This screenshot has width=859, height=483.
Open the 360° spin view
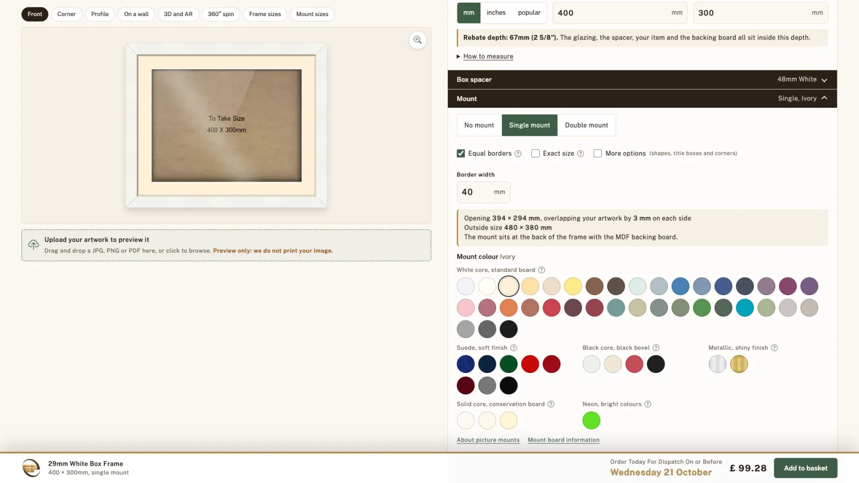click(x=221, y=14)
